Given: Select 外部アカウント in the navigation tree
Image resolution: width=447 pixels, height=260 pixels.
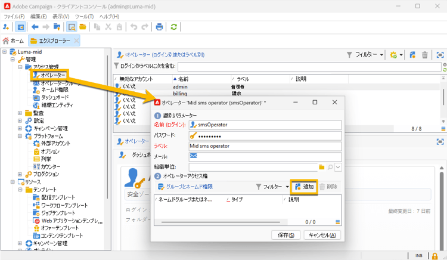Looking at the screenshot, I should (x=55, y=143).
